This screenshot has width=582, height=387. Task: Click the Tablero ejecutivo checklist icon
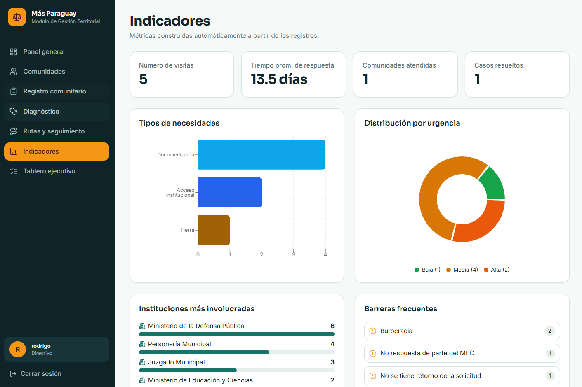tap(14, 171)
